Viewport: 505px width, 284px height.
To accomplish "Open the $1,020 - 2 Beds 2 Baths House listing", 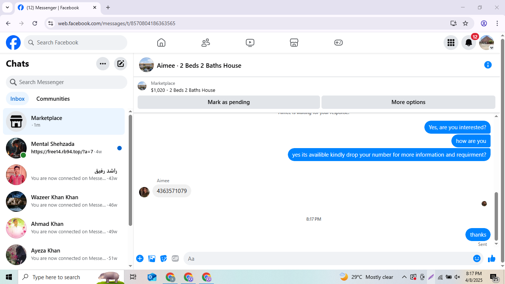I will (183, 90).
